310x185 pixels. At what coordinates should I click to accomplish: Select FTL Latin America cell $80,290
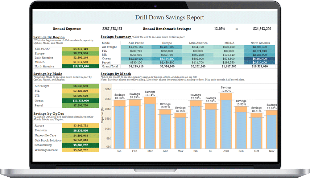(x=198, y=51)
